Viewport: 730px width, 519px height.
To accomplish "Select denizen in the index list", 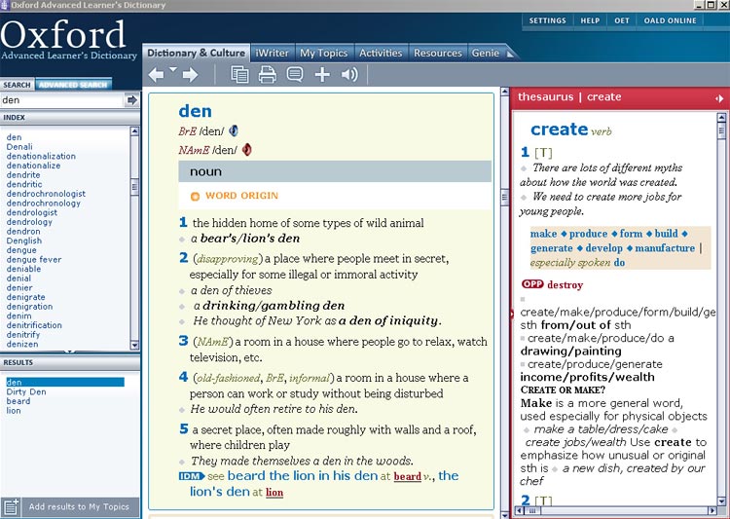I will click(x=22, y=344).
